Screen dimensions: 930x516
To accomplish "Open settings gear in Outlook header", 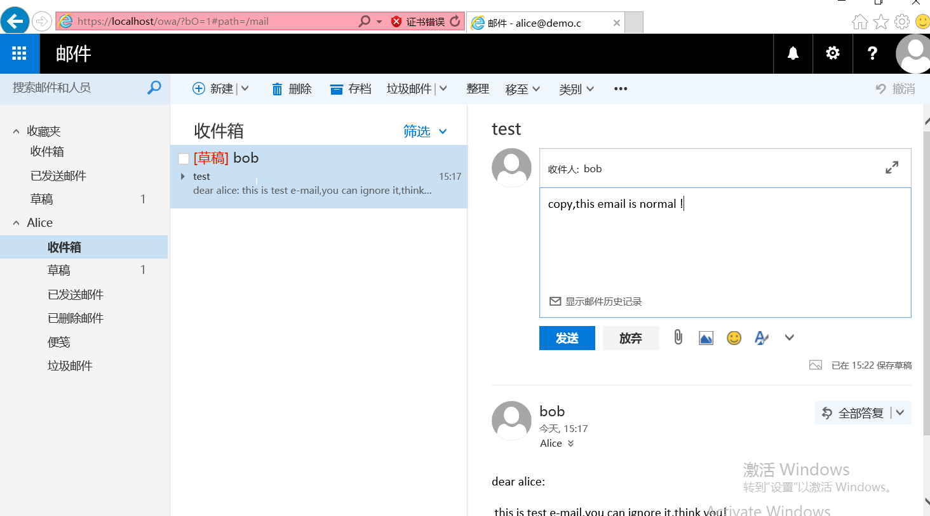I will pyautogui.click(x=832, y=53).
